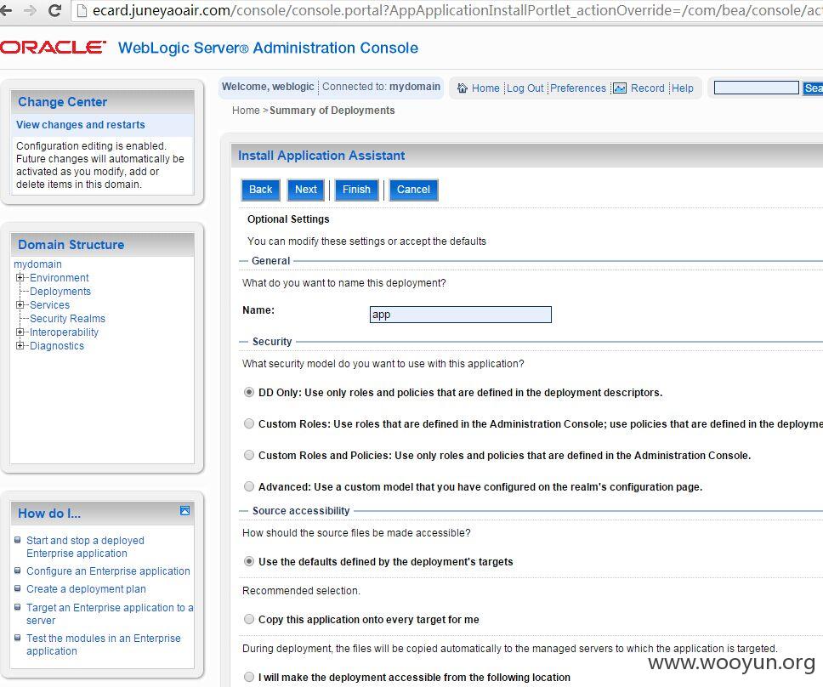Click Home breadcrumb link
Image resolution: width=823 pixels, height=687 pixels.
click(246, 111)
